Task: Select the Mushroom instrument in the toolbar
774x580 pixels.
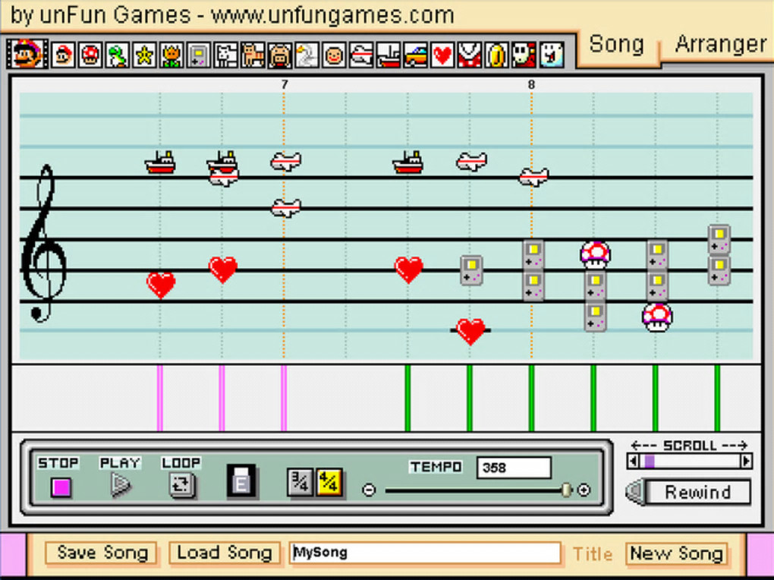Action: pyautogui.click(x=90, y=55)
